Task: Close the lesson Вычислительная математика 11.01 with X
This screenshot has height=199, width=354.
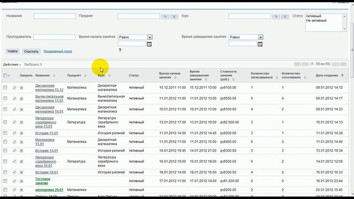Action: click(x=22, y=98)
